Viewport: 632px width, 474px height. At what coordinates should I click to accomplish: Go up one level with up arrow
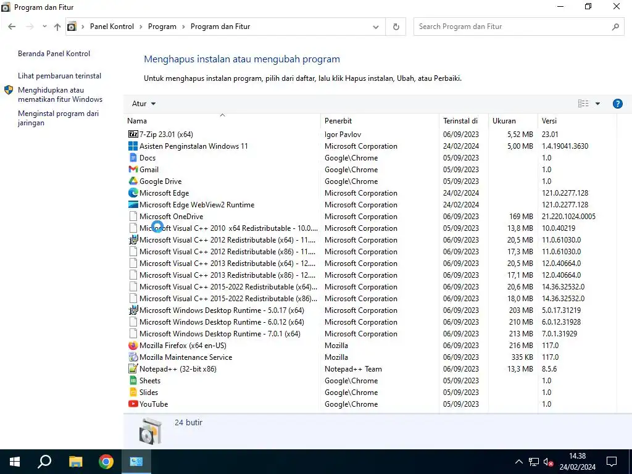tap(57, 27)
